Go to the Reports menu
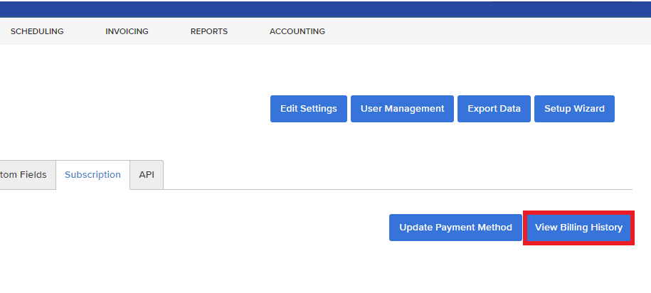The width and height of the screenshot is (651, 293). 209,31
